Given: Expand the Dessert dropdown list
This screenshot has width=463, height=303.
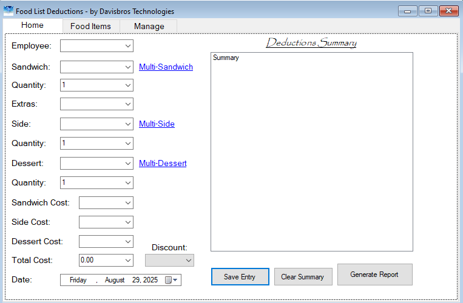Looking at the screenshot, I should (96, 163).
